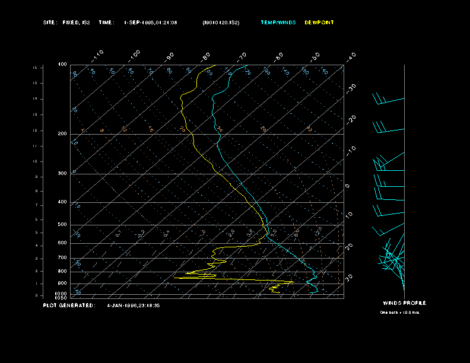Click the -50 isotherm label at top
This screenshot has height=363, width=470.
click(x=315, y=57)
